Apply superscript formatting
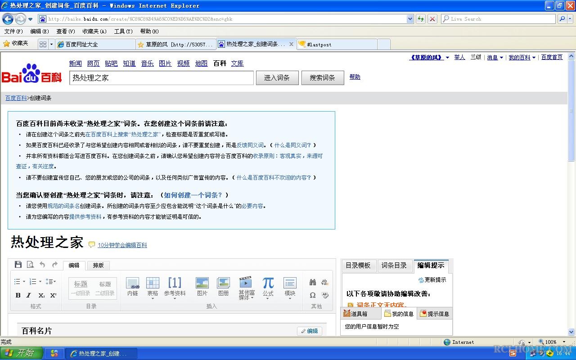The height and width of the screenshot is (360, 576). point(53,295)
